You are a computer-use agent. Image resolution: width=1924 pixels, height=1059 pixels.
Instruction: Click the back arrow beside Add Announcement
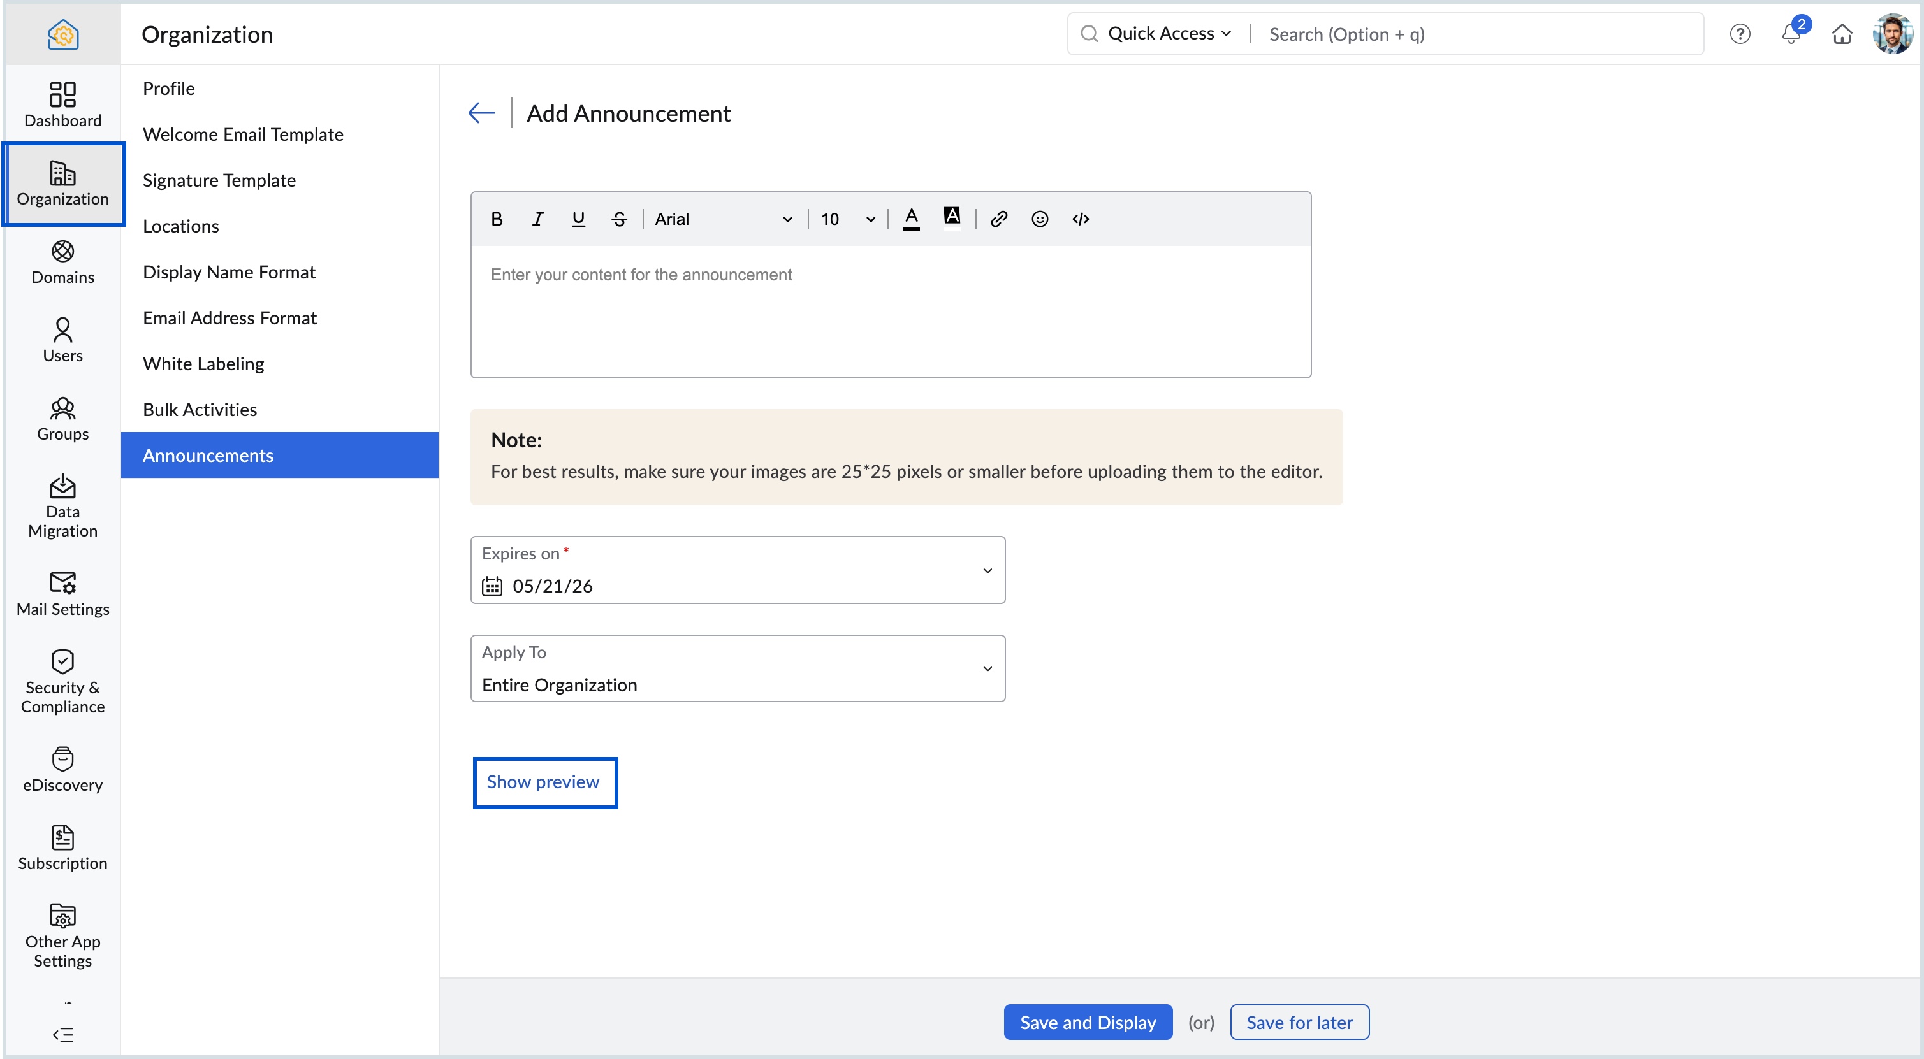tap(482, 113)
